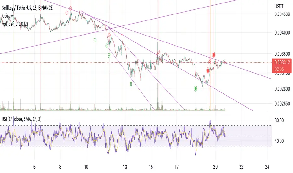Click date label 22 on time axis
This screenshot has width=293, height=173.
pyautogui.click(x=241, y=167)
